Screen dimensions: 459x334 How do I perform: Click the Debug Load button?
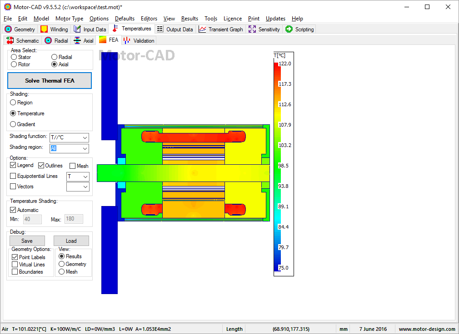click(x=71, y=241)
